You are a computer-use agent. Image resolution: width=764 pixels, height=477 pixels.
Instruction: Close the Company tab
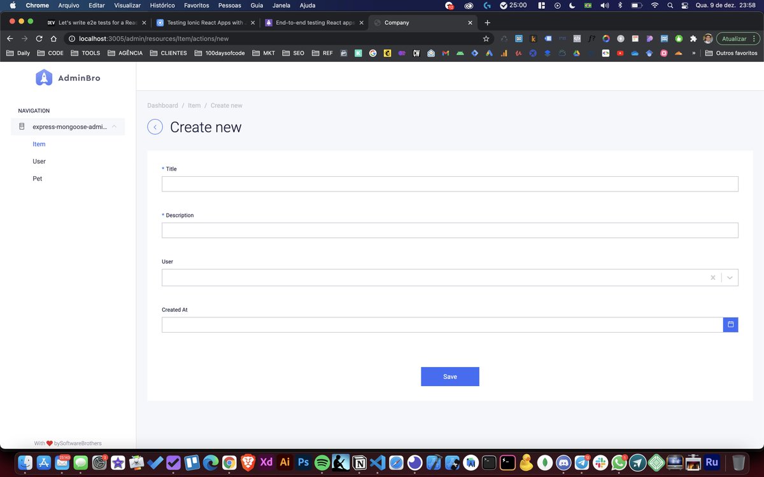(x=470, y=22)
